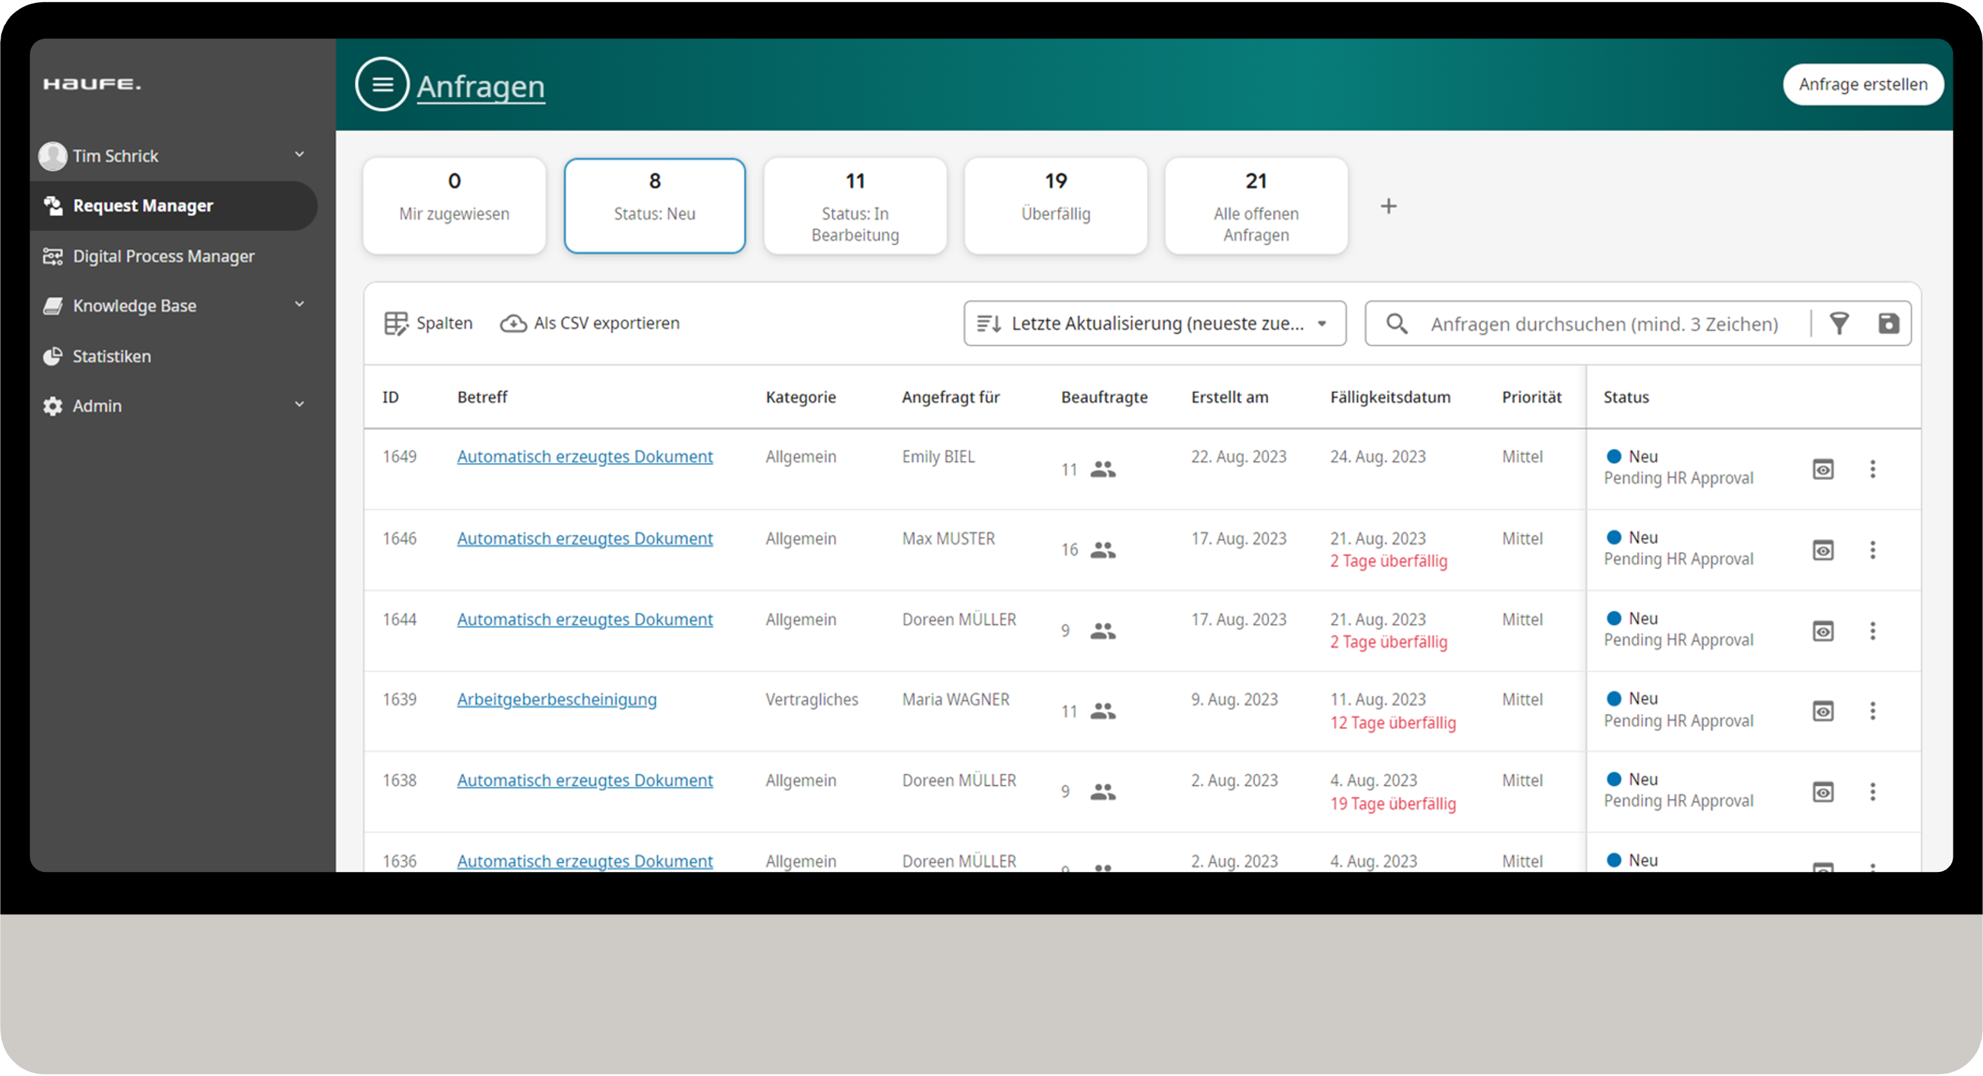The width and height of the screenshot is (1983, 1076).
Task: Open the preview icon for request 1646
Action: pos(1823,549)
